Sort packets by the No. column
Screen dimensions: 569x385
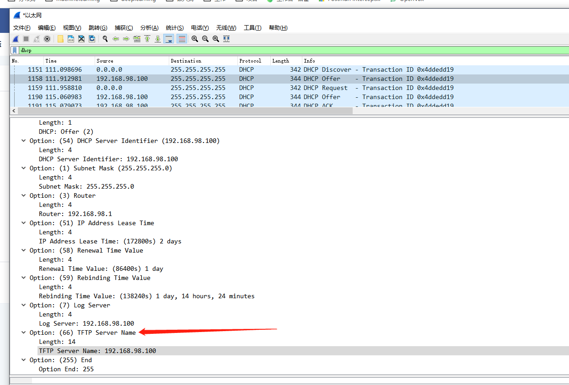click(27, 61)
